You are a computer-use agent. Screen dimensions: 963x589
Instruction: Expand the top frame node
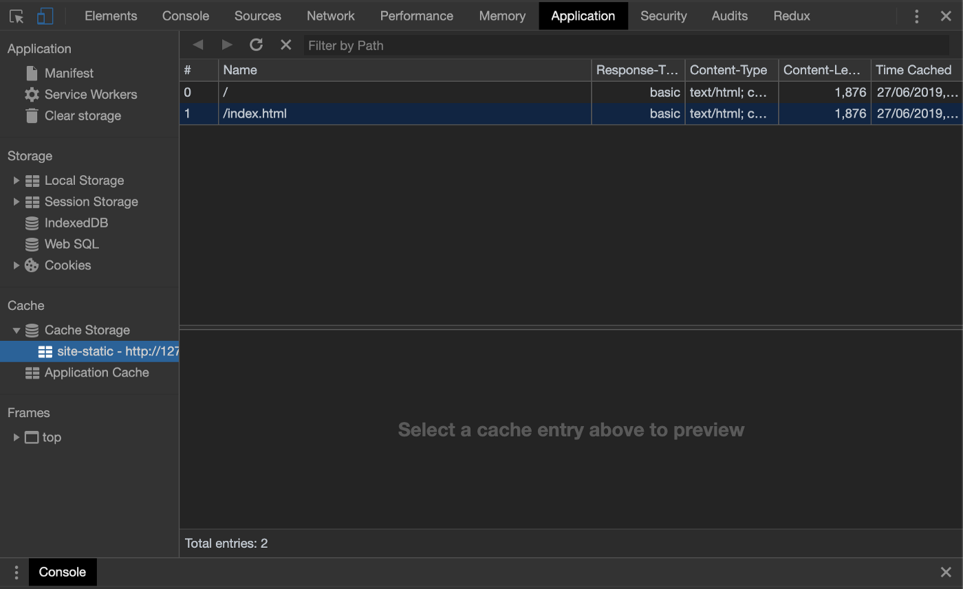tap(17, 438)
